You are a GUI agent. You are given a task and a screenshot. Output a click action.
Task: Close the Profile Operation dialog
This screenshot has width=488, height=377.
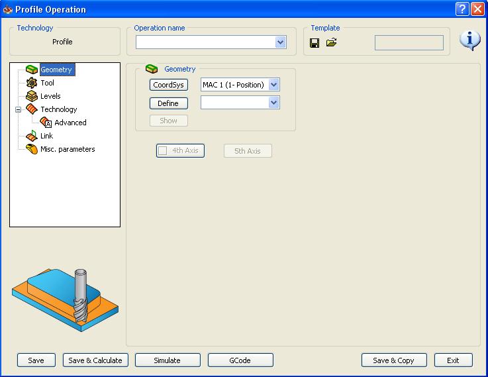pos(477,9)
